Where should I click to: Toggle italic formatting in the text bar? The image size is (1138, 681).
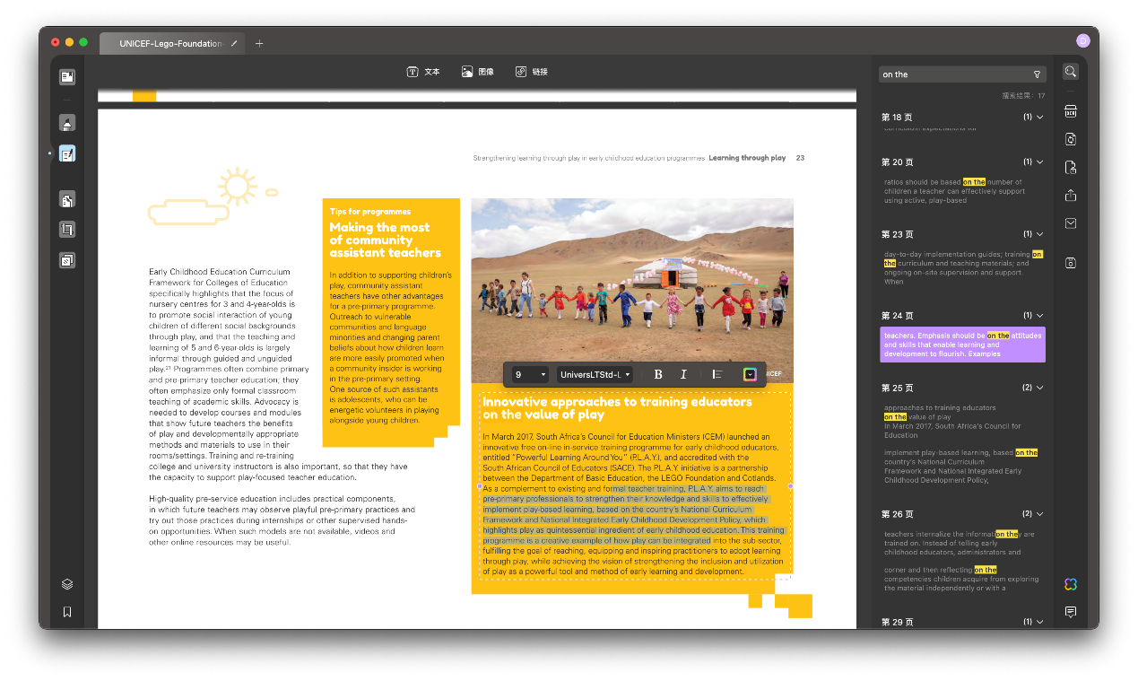(x=683, y=374)
